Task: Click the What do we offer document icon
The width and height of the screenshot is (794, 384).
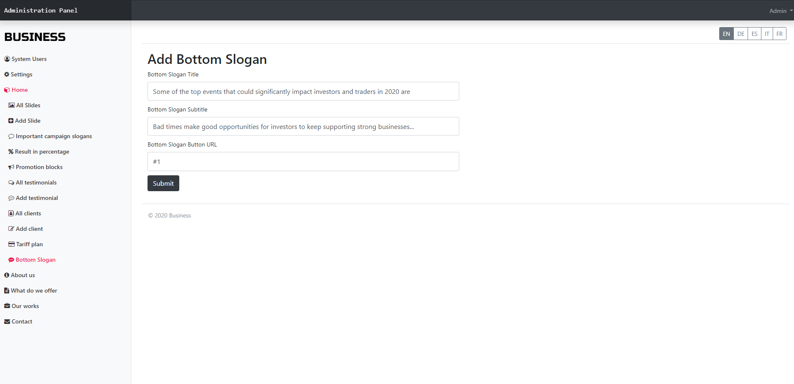Action: pyautogui.click(x=7, y=291)
